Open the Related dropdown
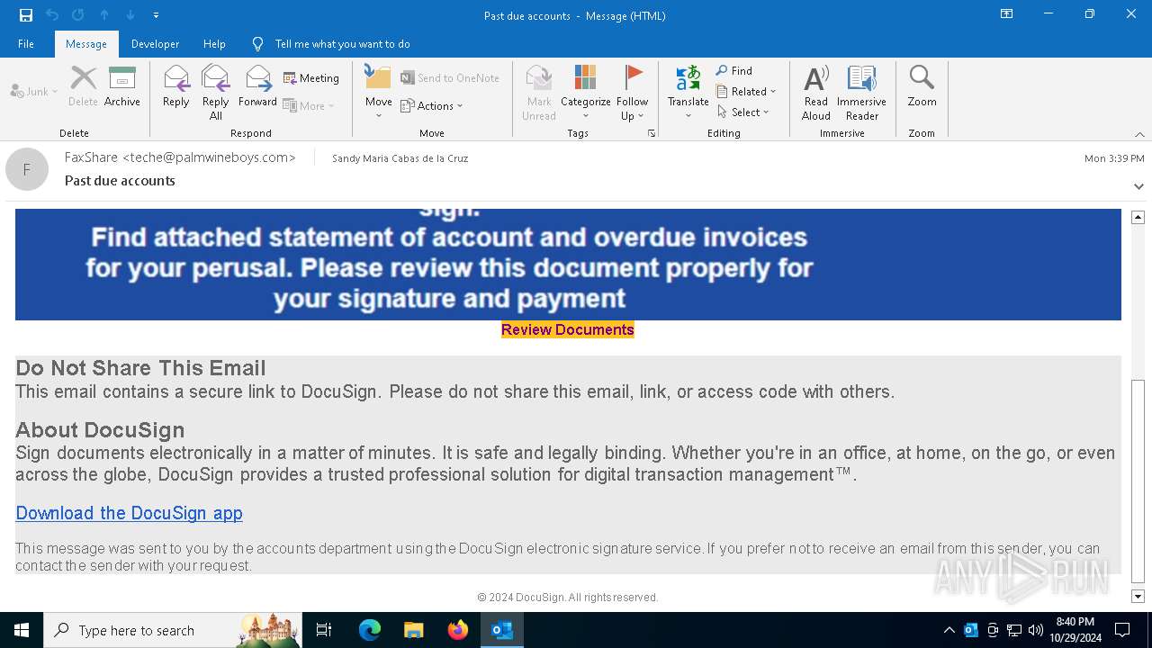Viewport: 1152px width, 648px height. [x=746, y=91]
